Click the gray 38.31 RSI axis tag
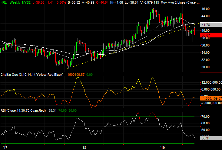Image resolution: width=222 pixels, height=150 pixels. point(211,138)
